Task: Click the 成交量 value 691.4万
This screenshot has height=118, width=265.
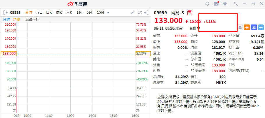Action: point(257,36)
